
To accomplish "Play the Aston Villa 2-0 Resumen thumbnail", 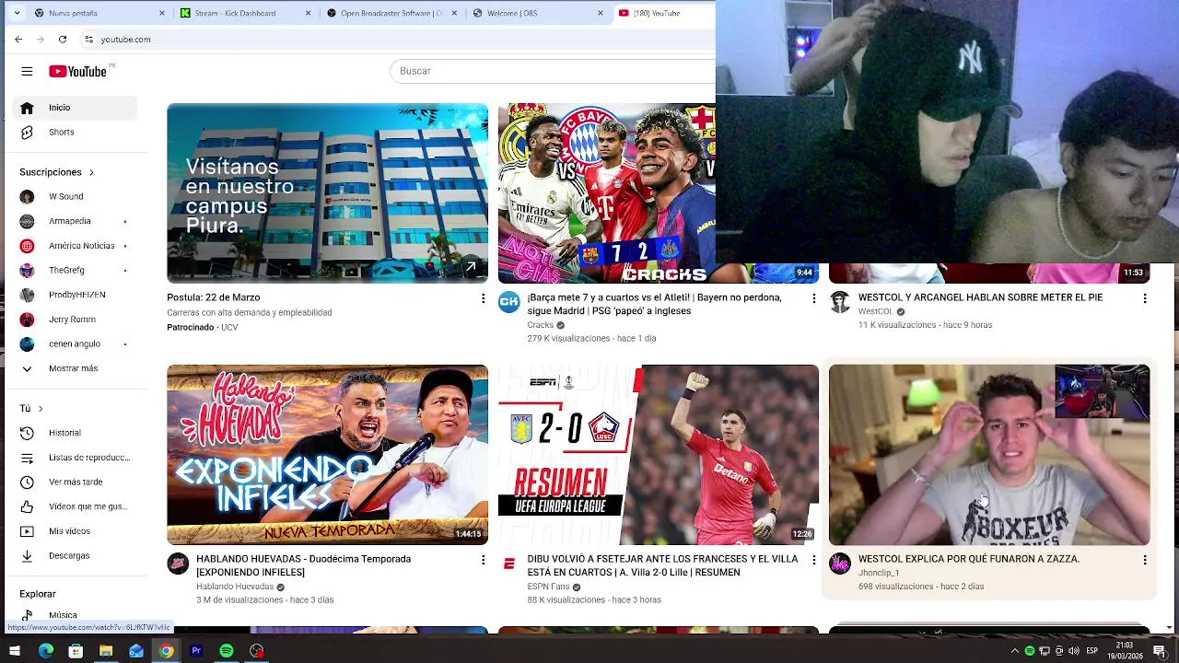I will [658, 455].
